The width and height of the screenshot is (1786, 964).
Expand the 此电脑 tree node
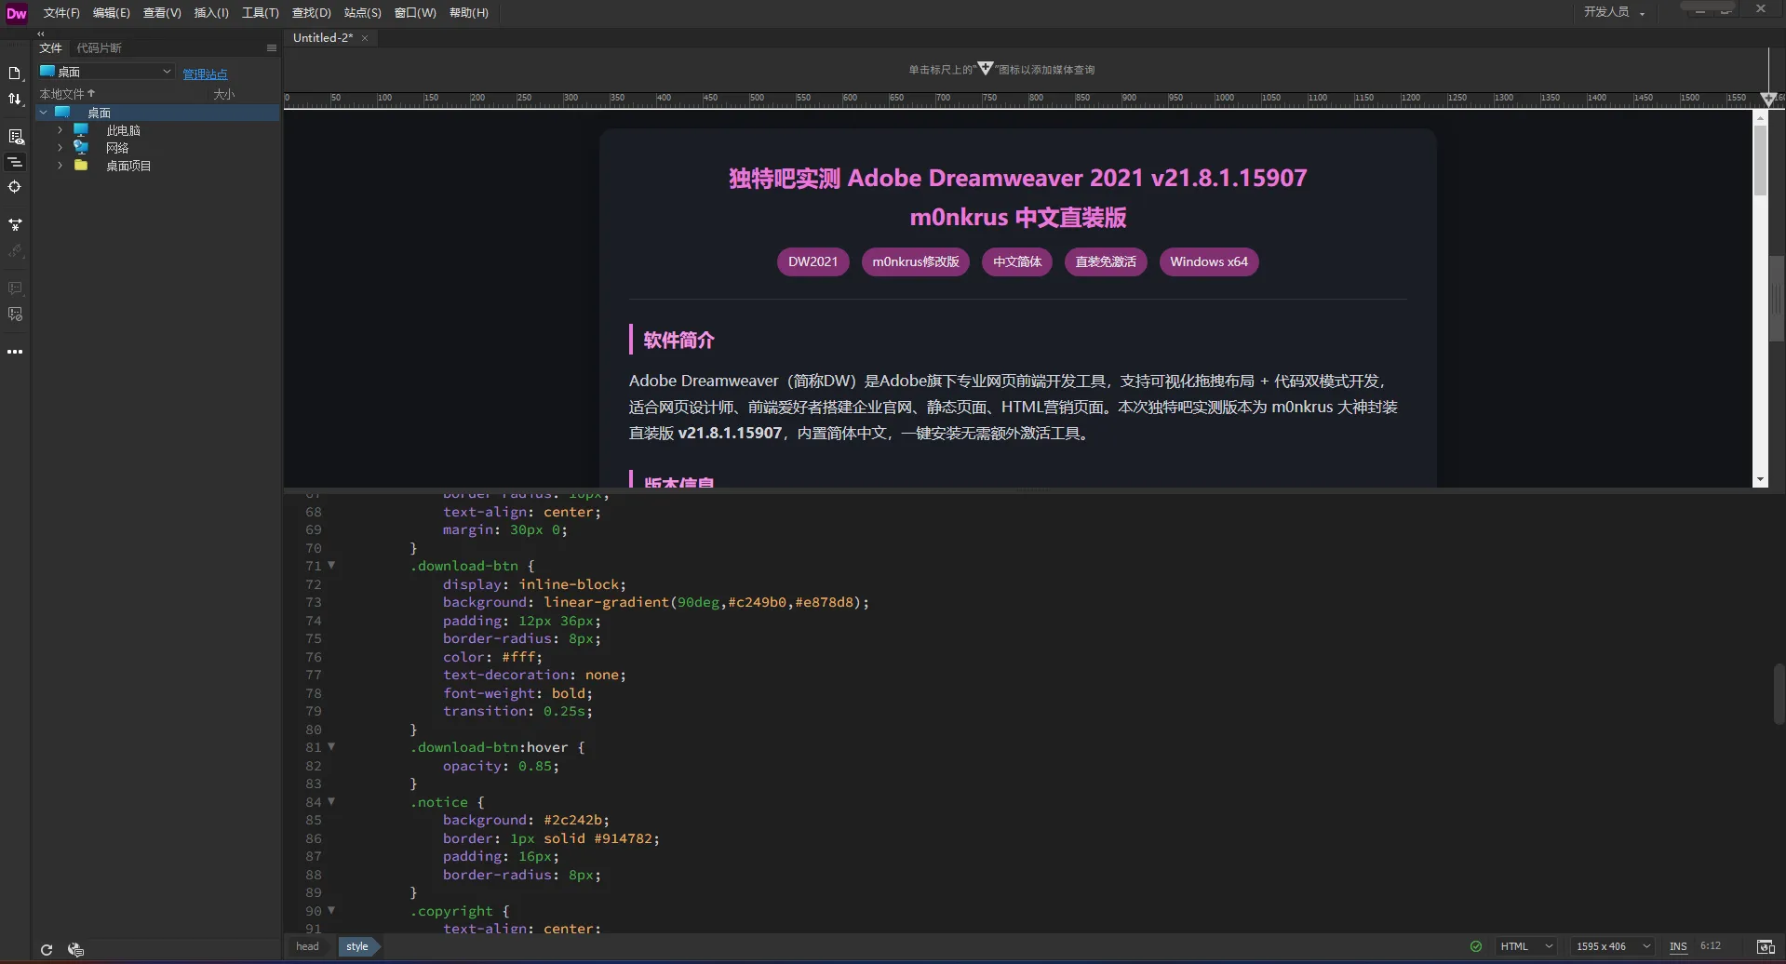point(60,130)
